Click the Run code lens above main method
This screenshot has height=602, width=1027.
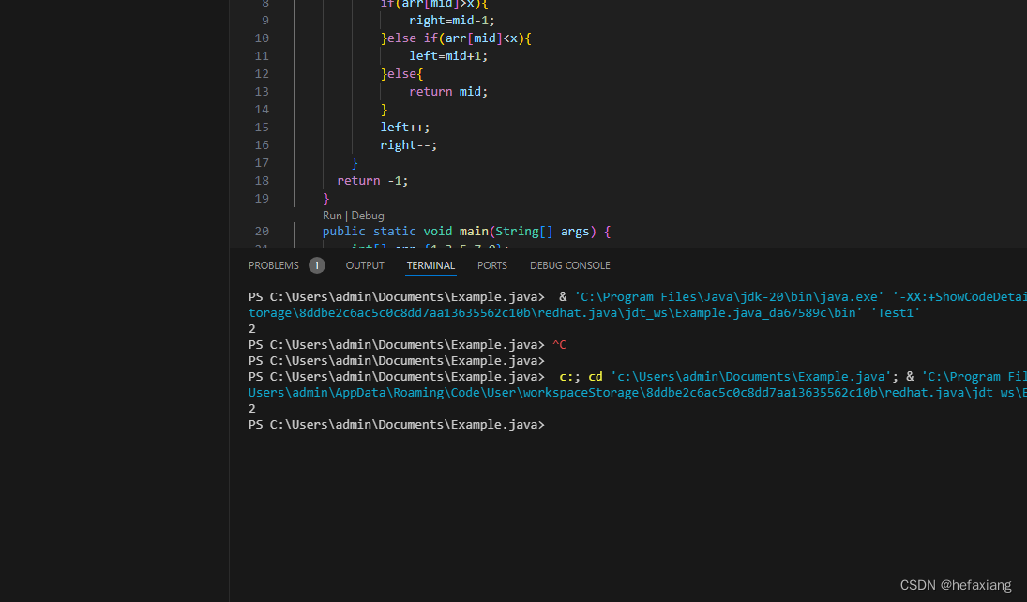click(332, 215)
